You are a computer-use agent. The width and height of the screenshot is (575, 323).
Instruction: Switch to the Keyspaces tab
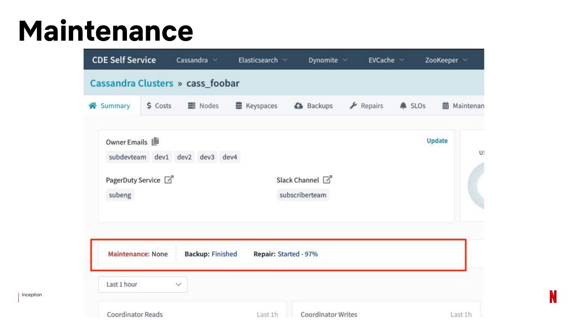click(256, 106)
